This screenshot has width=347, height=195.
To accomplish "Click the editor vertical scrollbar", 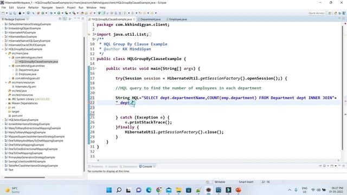I will tap(342, 88).
